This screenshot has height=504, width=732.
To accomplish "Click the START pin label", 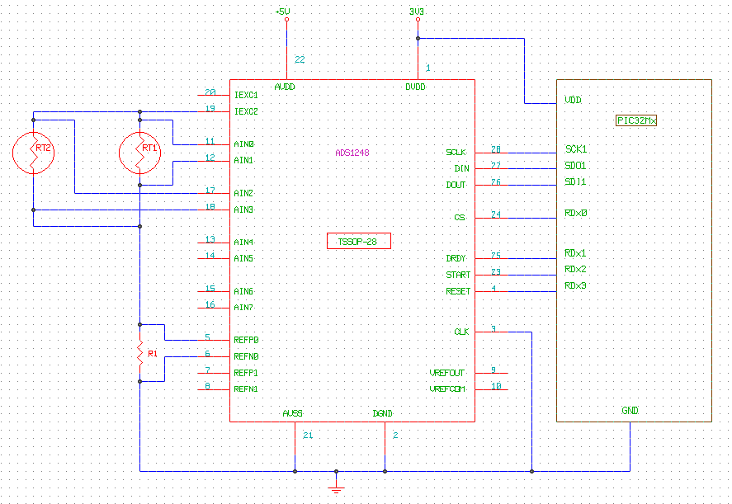I will click(x=458, y=275).
